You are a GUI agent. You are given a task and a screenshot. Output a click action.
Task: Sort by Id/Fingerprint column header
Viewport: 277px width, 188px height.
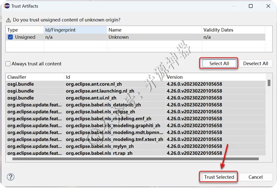pyautogui.click(x=75, y=30)
